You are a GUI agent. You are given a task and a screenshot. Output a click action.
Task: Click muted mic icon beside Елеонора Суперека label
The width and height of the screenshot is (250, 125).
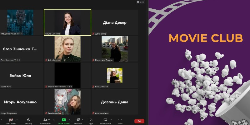(46, 87)
